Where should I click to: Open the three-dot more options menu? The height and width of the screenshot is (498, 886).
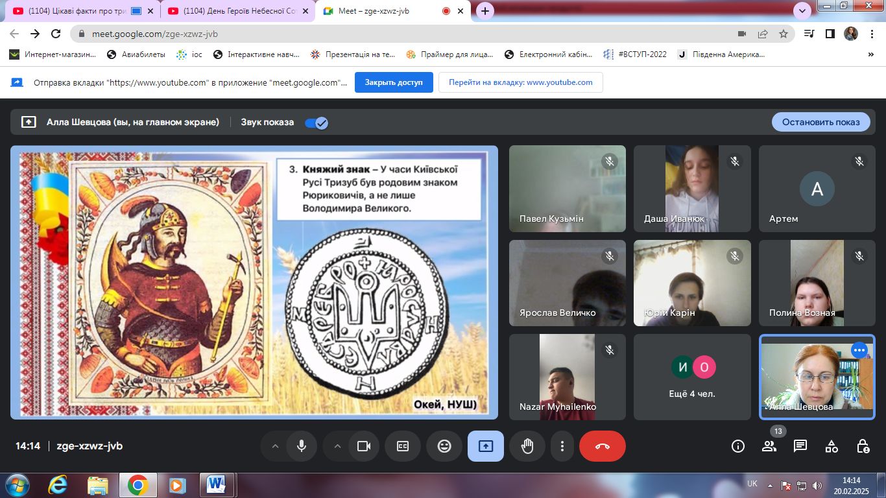point(562,446)
